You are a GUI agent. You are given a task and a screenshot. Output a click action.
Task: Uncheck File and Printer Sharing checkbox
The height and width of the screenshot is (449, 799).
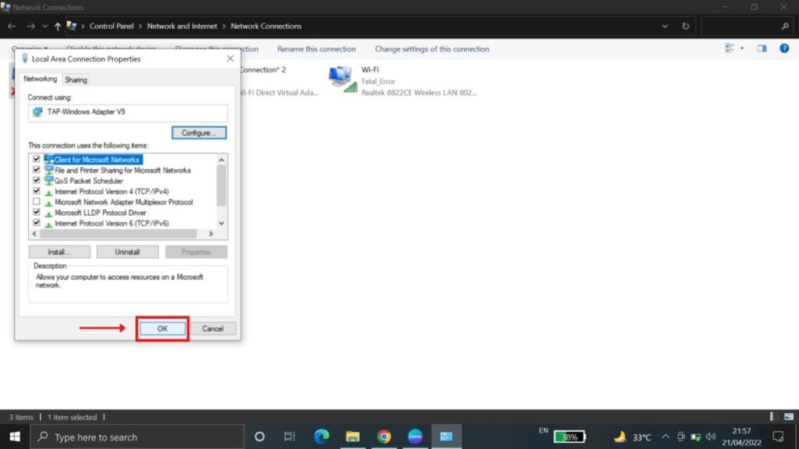[36, 169]
